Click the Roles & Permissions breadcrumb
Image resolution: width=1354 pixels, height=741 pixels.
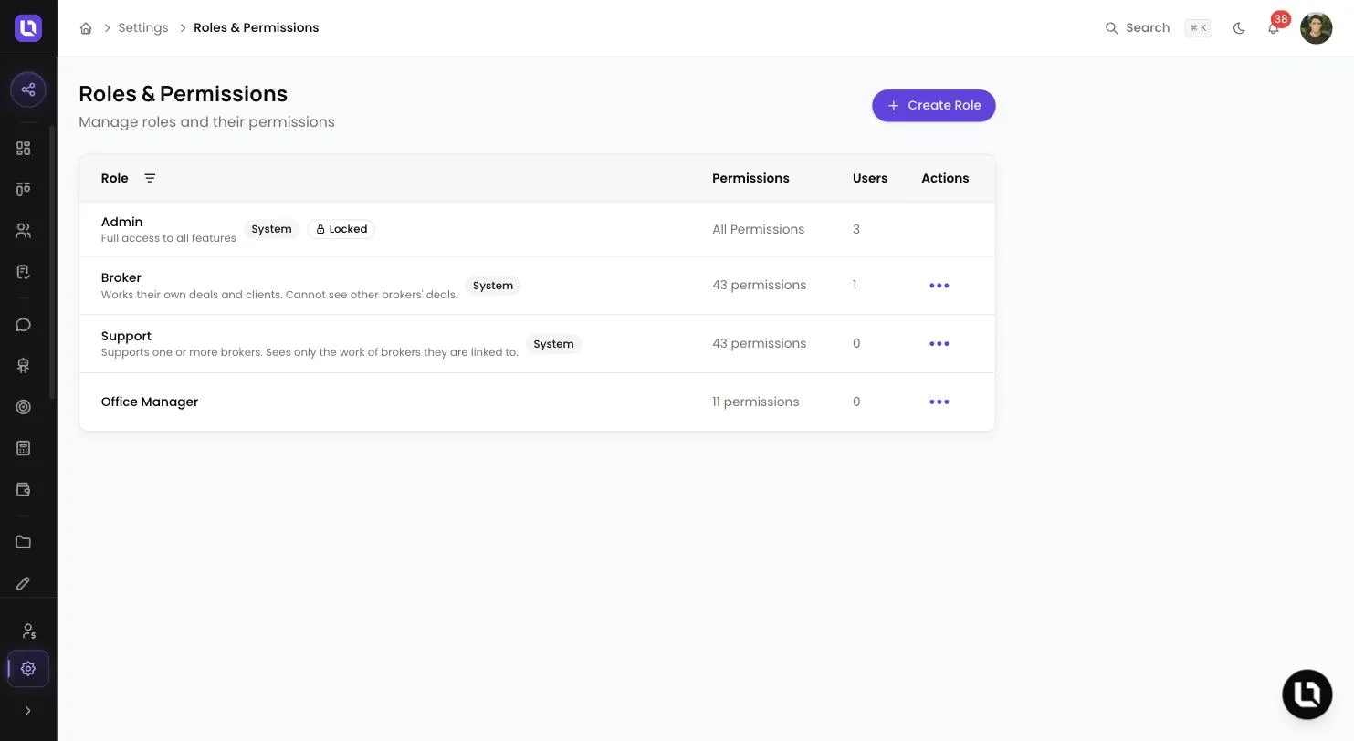(x=257, y=28)
